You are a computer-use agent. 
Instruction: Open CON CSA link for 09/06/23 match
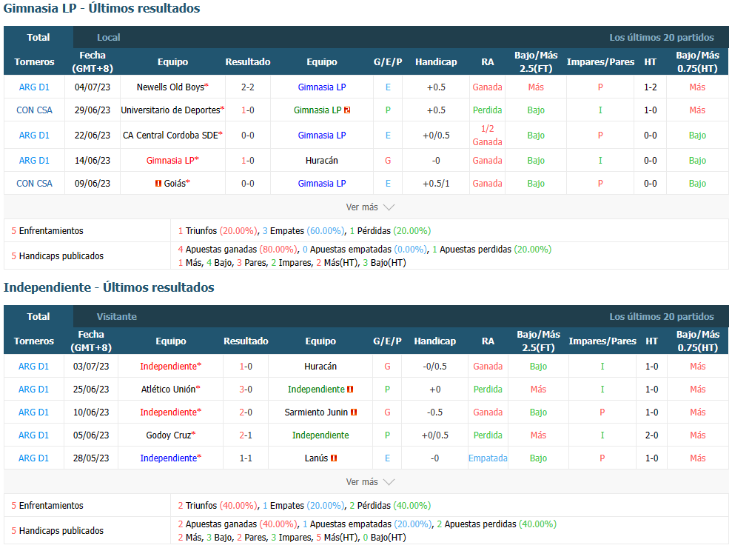tap(34, 184)
